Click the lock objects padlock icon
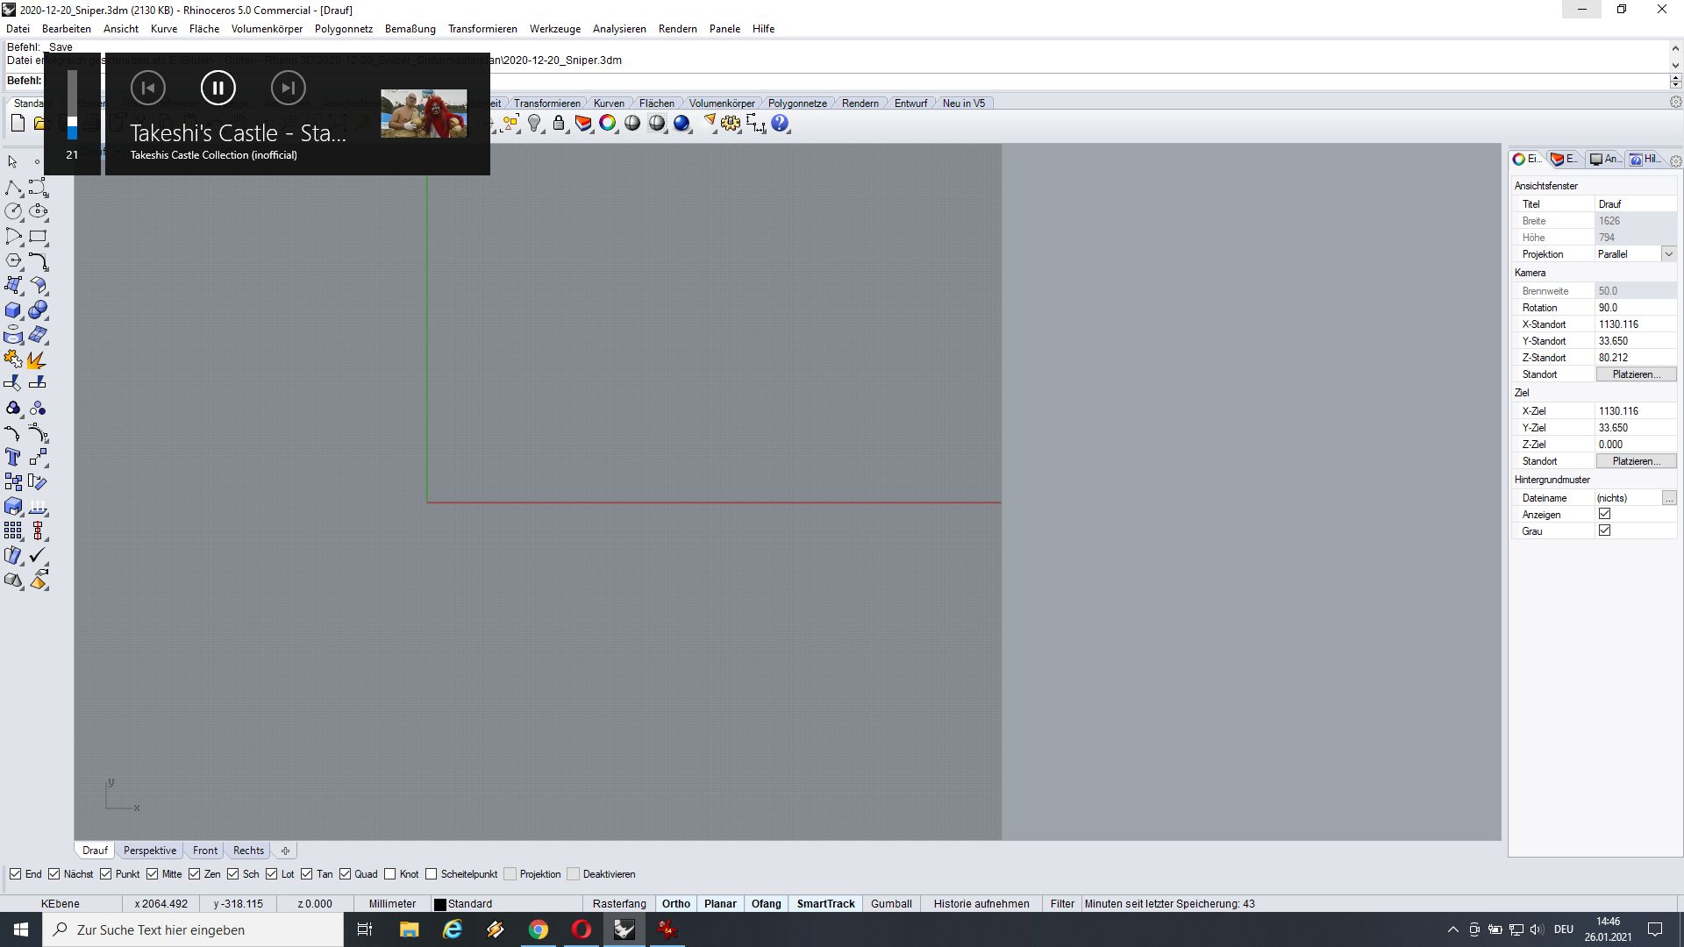The image size is (1684, 947). [x=559, y=124]
